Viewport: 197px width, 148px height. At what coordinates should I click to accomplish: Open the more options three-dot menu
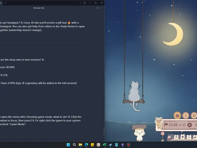101,8
